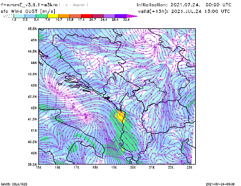Screen dimensions: 241x186
Task: Pick the orange 10.7–13.8 legend swatch
Action: 64,16
